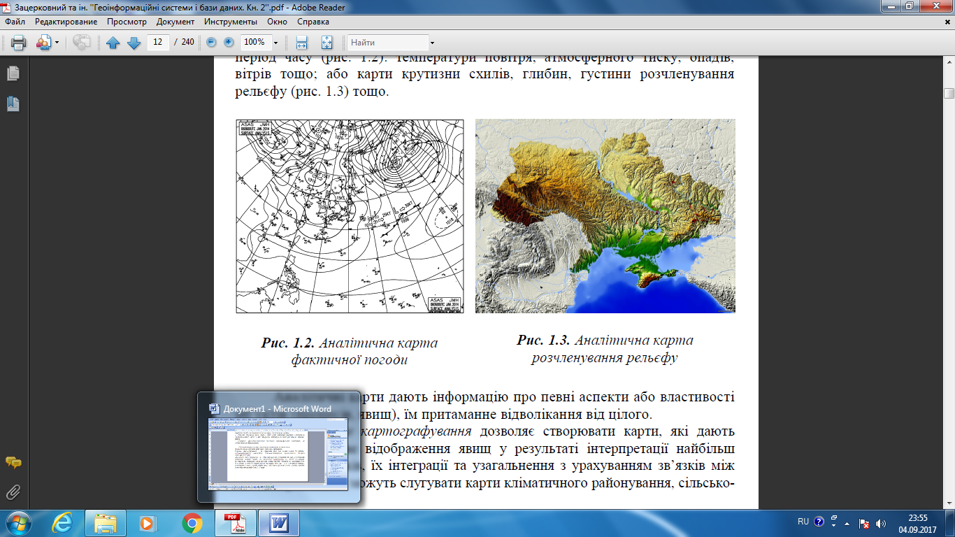Click the Show Desktop strip
Image resolution: width=955 pixels, height=537 pixels.
click(x=950, y=523)
